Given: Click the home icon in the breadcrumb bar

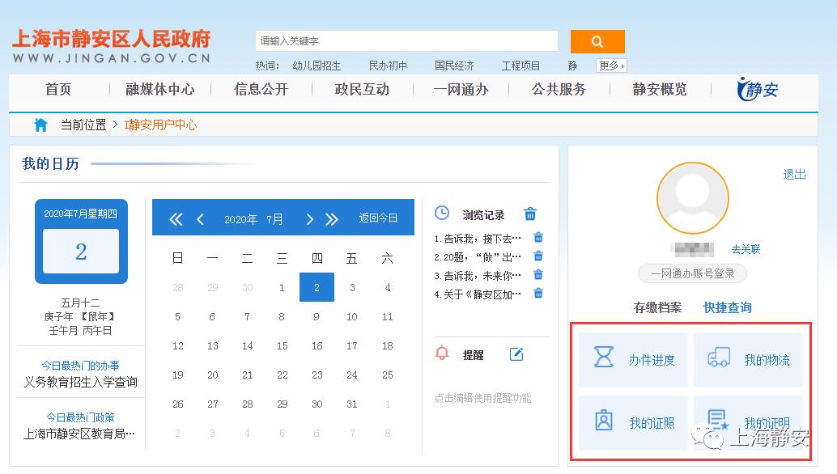Looking at the screenshot, I should coord(40,125).
